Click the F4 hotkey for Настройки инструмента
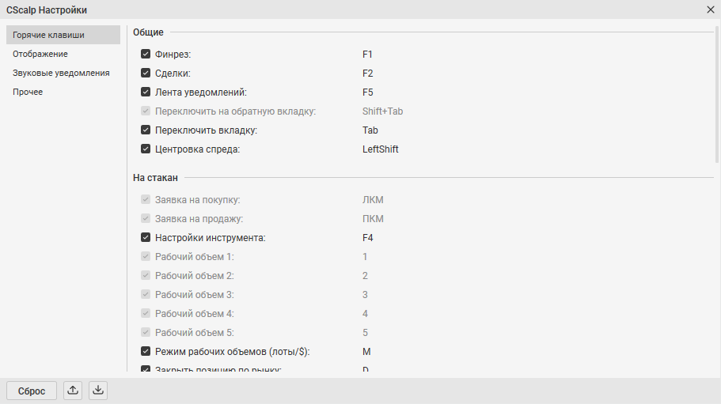Screen dimensions: 721x404 click(367, 238)
